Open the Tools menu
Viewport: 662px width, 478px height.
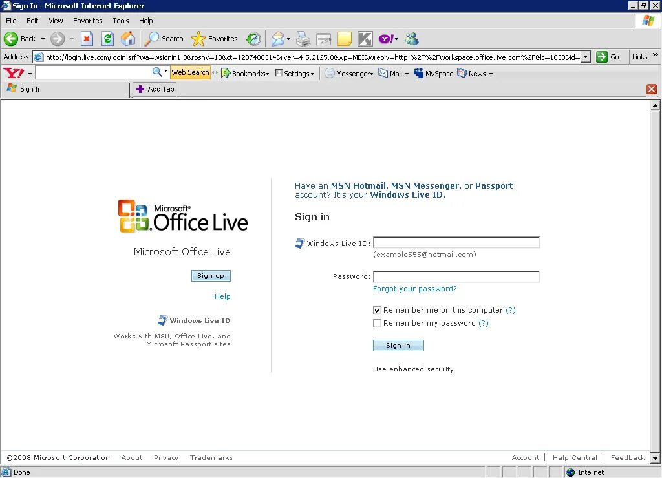coord(121,21)
